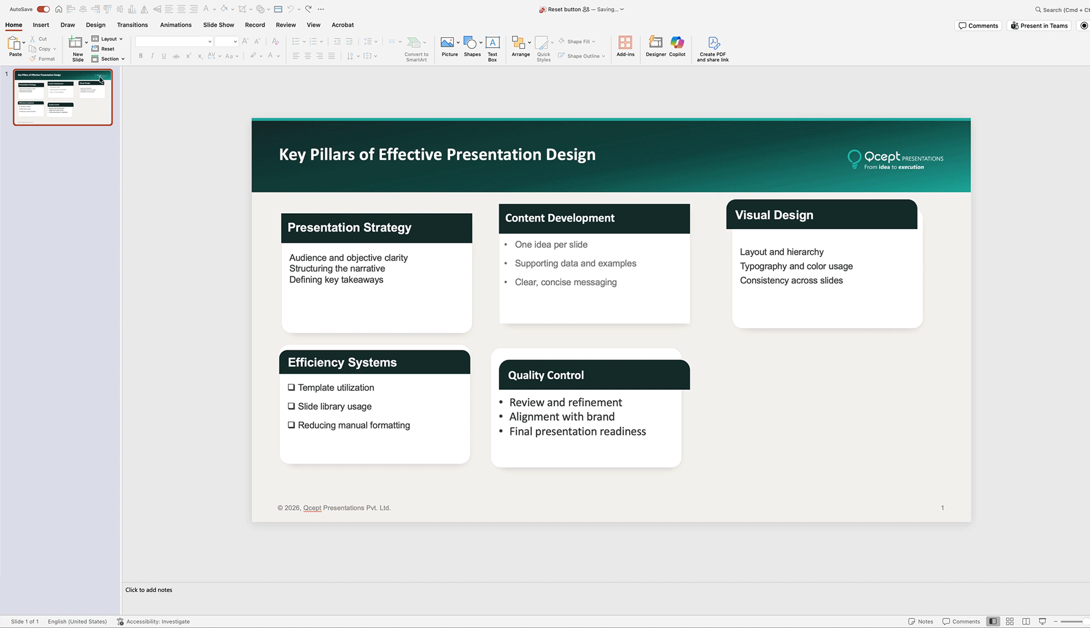Toggle Notes pane in status bar
Screen dimensions: 1090x628
(x=920, y=621)
